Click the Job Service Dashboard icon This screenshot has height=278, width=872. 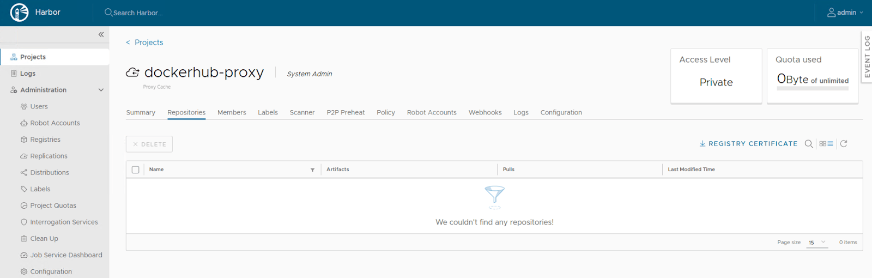[x=24, y=255]
